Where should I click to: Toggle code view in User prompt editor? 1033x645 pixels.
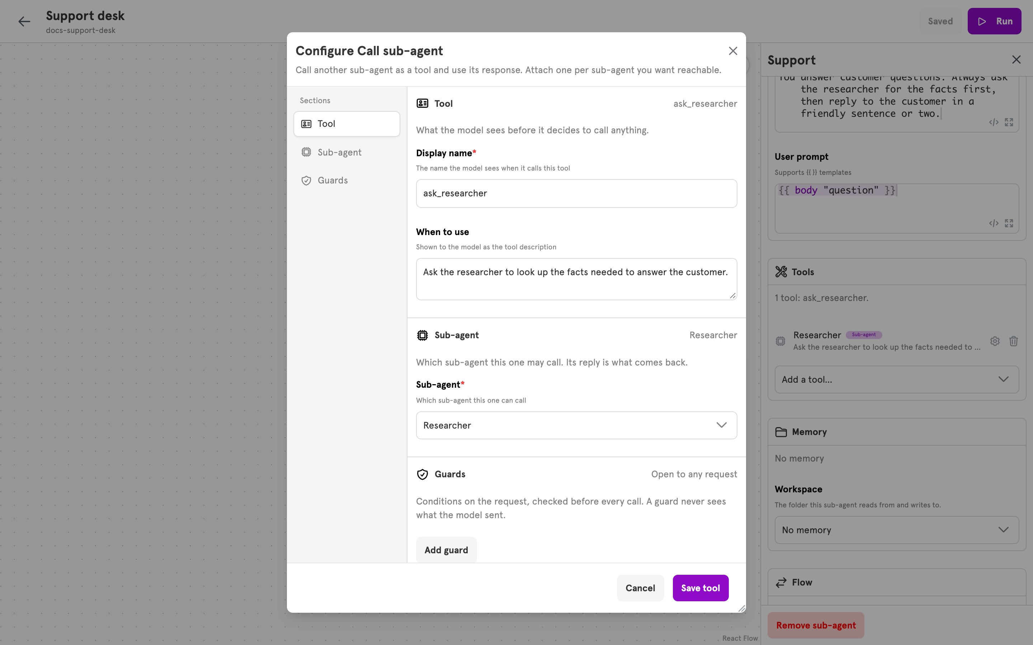point(994,224)
